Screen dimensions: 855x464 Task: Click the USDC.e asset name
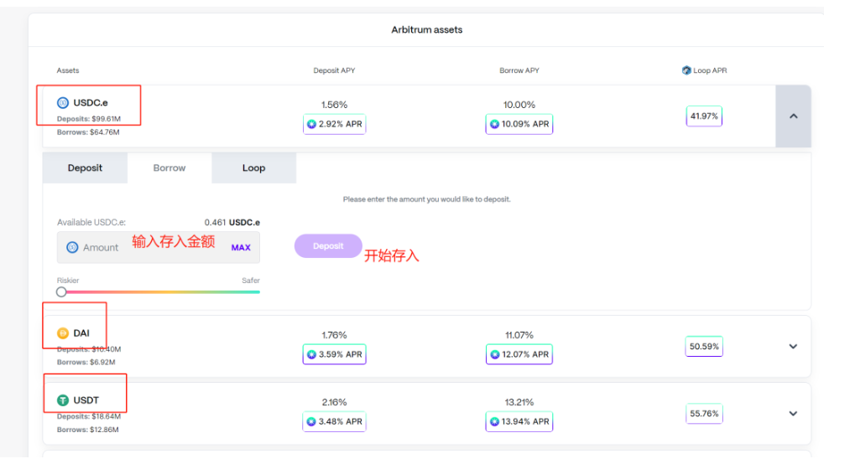tap(91, 102)
